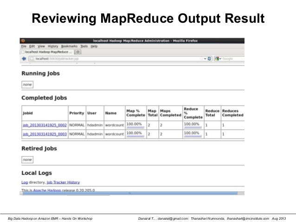The image size is (296, 222).
Task: Open the new tab plus button
Action: (x=77, y=52)
